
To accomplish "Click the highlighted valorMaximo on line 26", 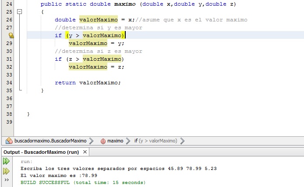I will 98,20.
